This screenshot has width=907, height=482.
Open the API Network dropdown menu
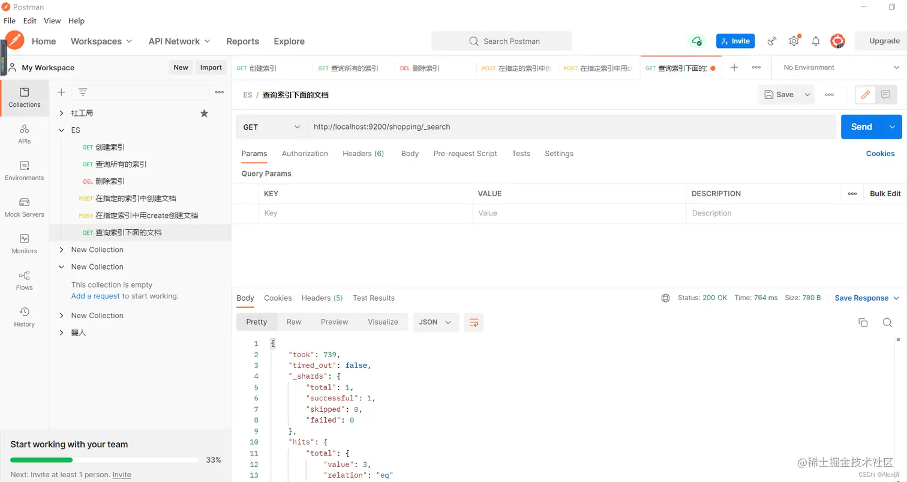click(179, 41)
